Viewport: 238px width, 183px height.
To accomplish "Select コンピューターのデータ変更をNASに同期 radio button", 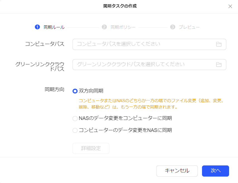I will coord(75,130).
